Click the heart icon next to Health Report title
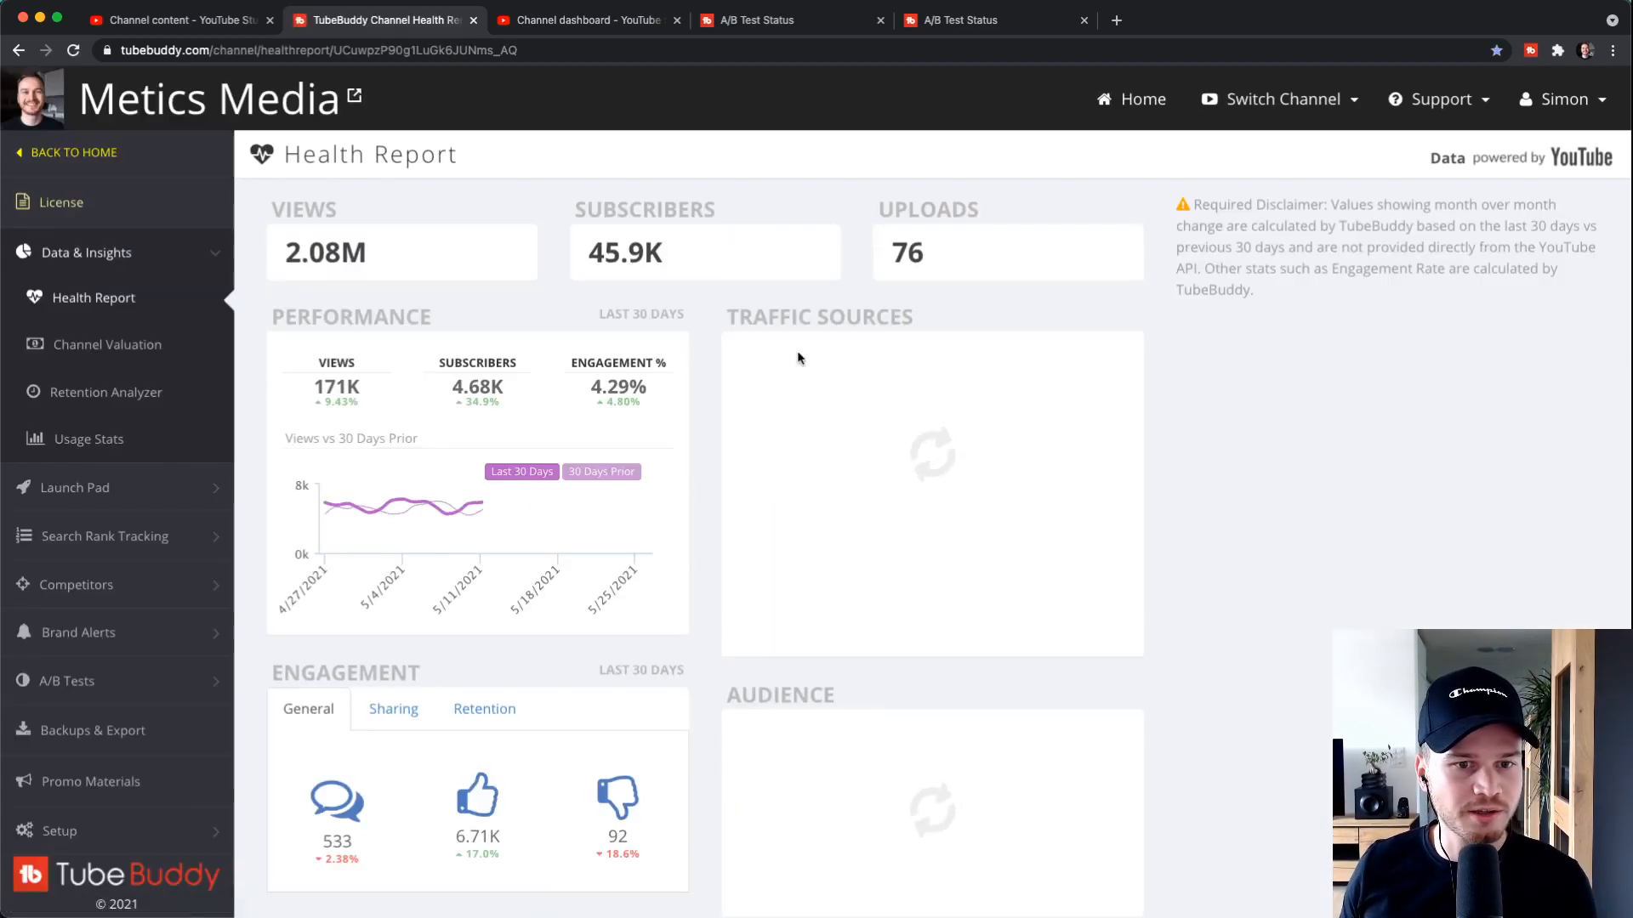1633x918 pixels. [x=262, y=154]
